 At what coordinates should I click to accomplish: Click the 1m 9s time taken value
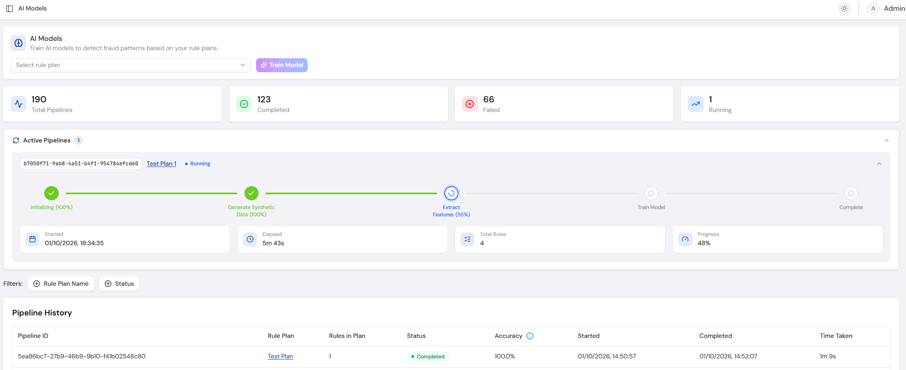(828, 356)
